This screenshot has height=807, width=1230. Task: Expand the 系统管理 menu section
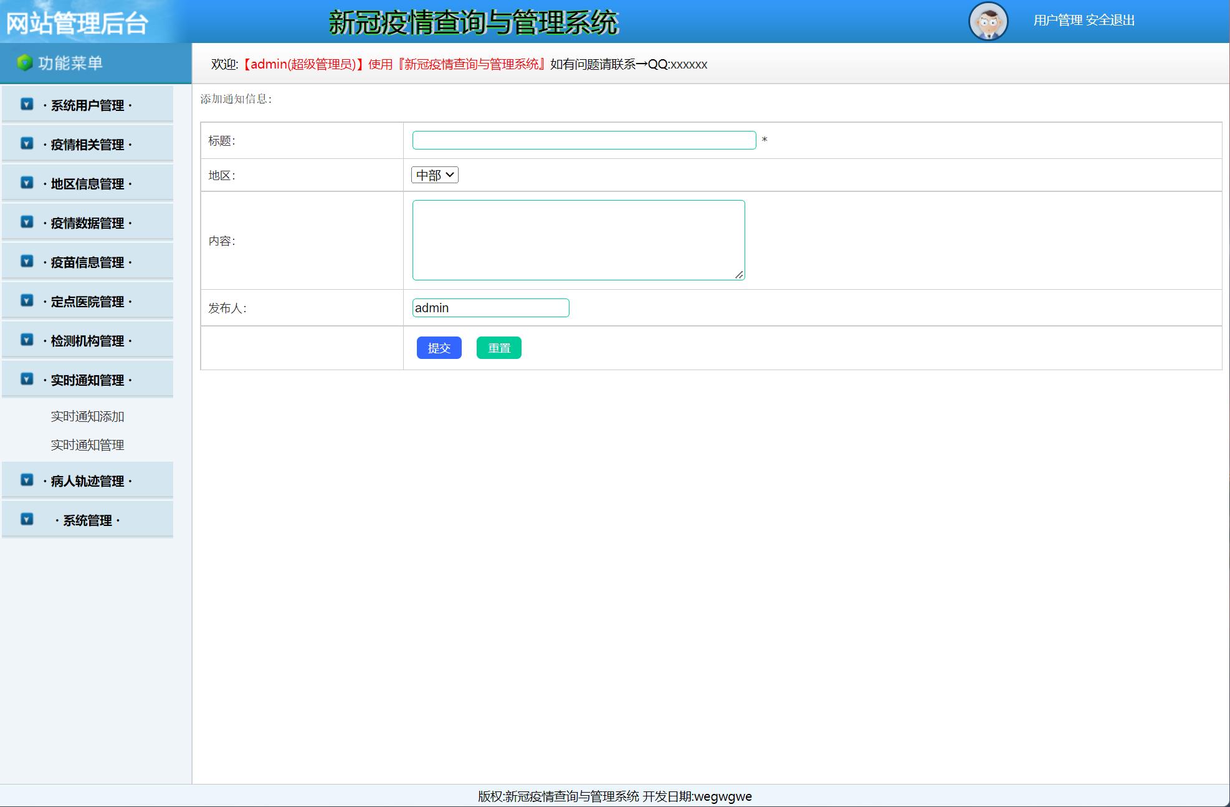87,520
